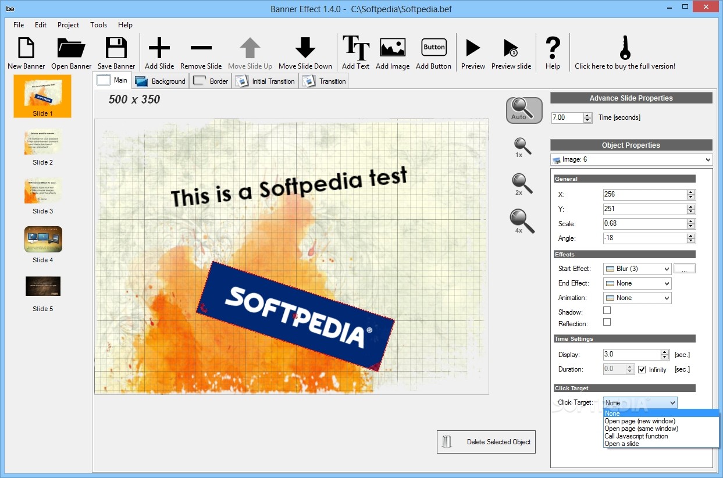Image resolution: width=723 pixels, height=478 pixels.
Task: Open the Start Effect dropdown
Action: (x=637, y=269)
